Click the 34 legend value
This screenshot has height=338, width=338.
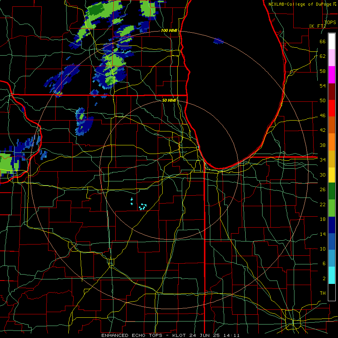pos(323,160)
